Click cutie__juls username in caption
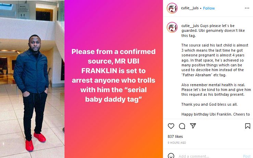The width and height of the screenshot is (253, 158). pos(190,26)
